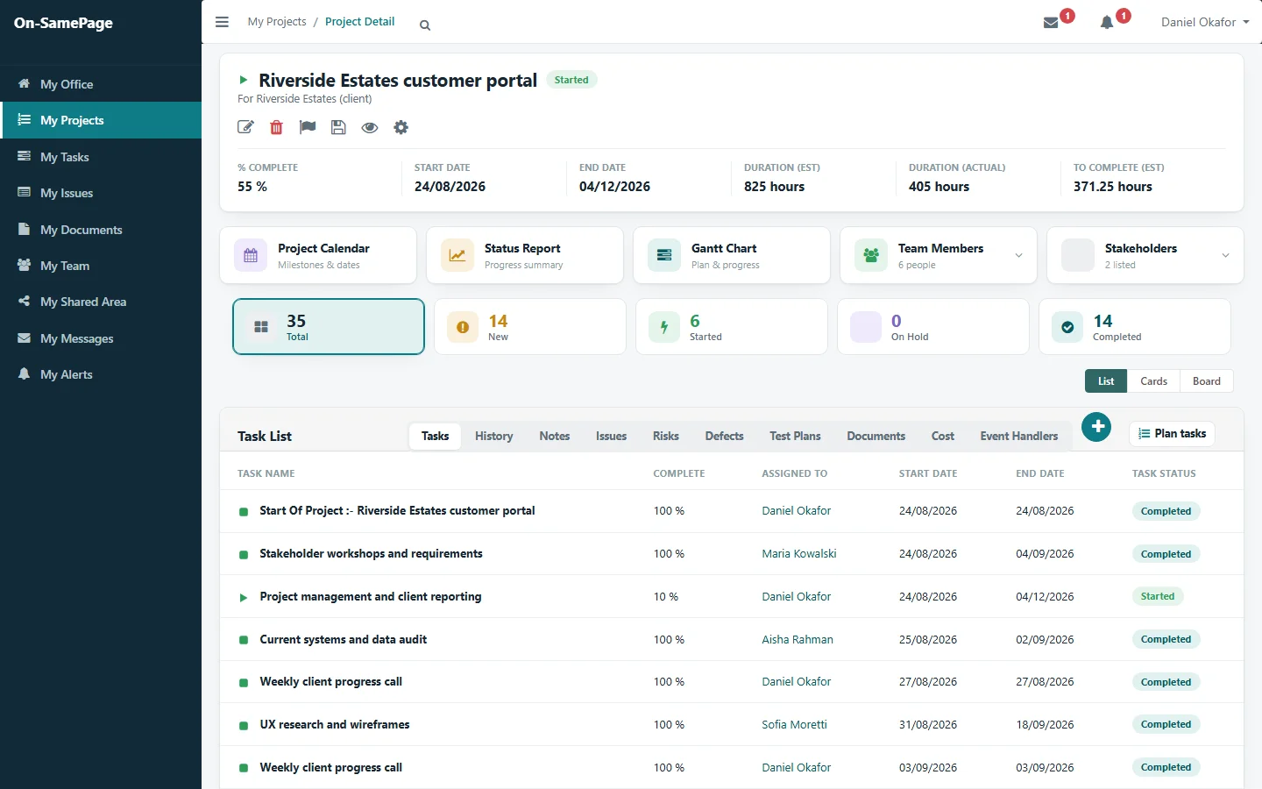
Task: Open the UX research and wireframes task
Action: tap(335, 725)
